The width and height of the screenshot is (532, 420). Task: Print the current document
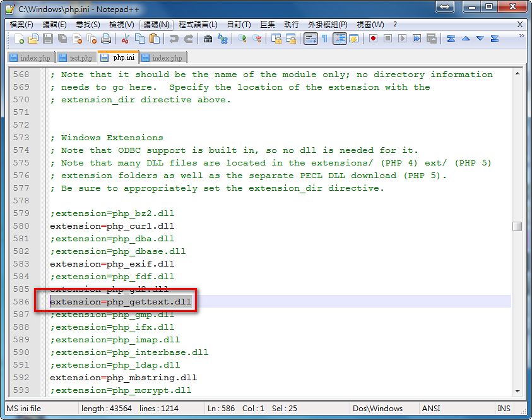[106, 39]
